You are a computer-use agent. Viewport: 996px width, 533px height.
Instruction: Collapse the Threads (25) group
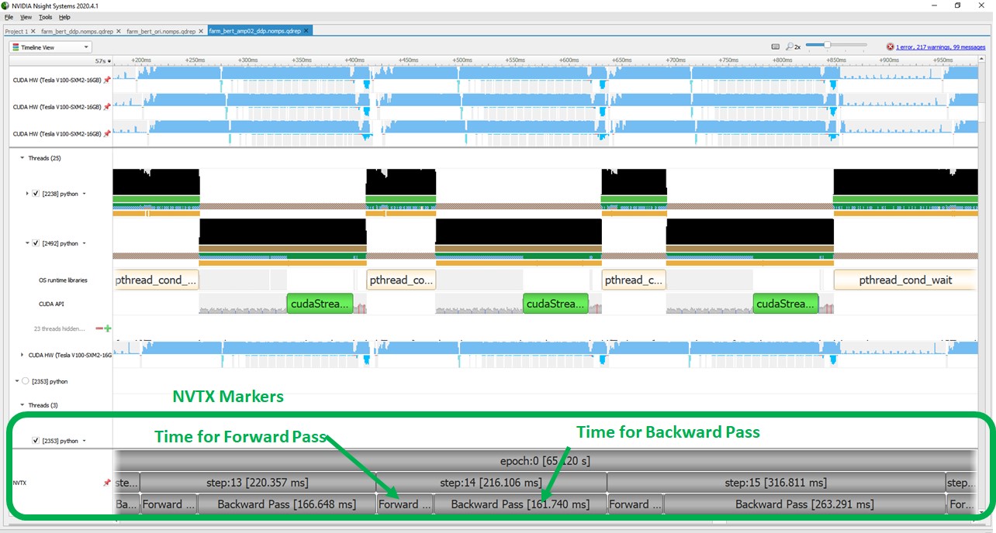[x=22, y=158]
